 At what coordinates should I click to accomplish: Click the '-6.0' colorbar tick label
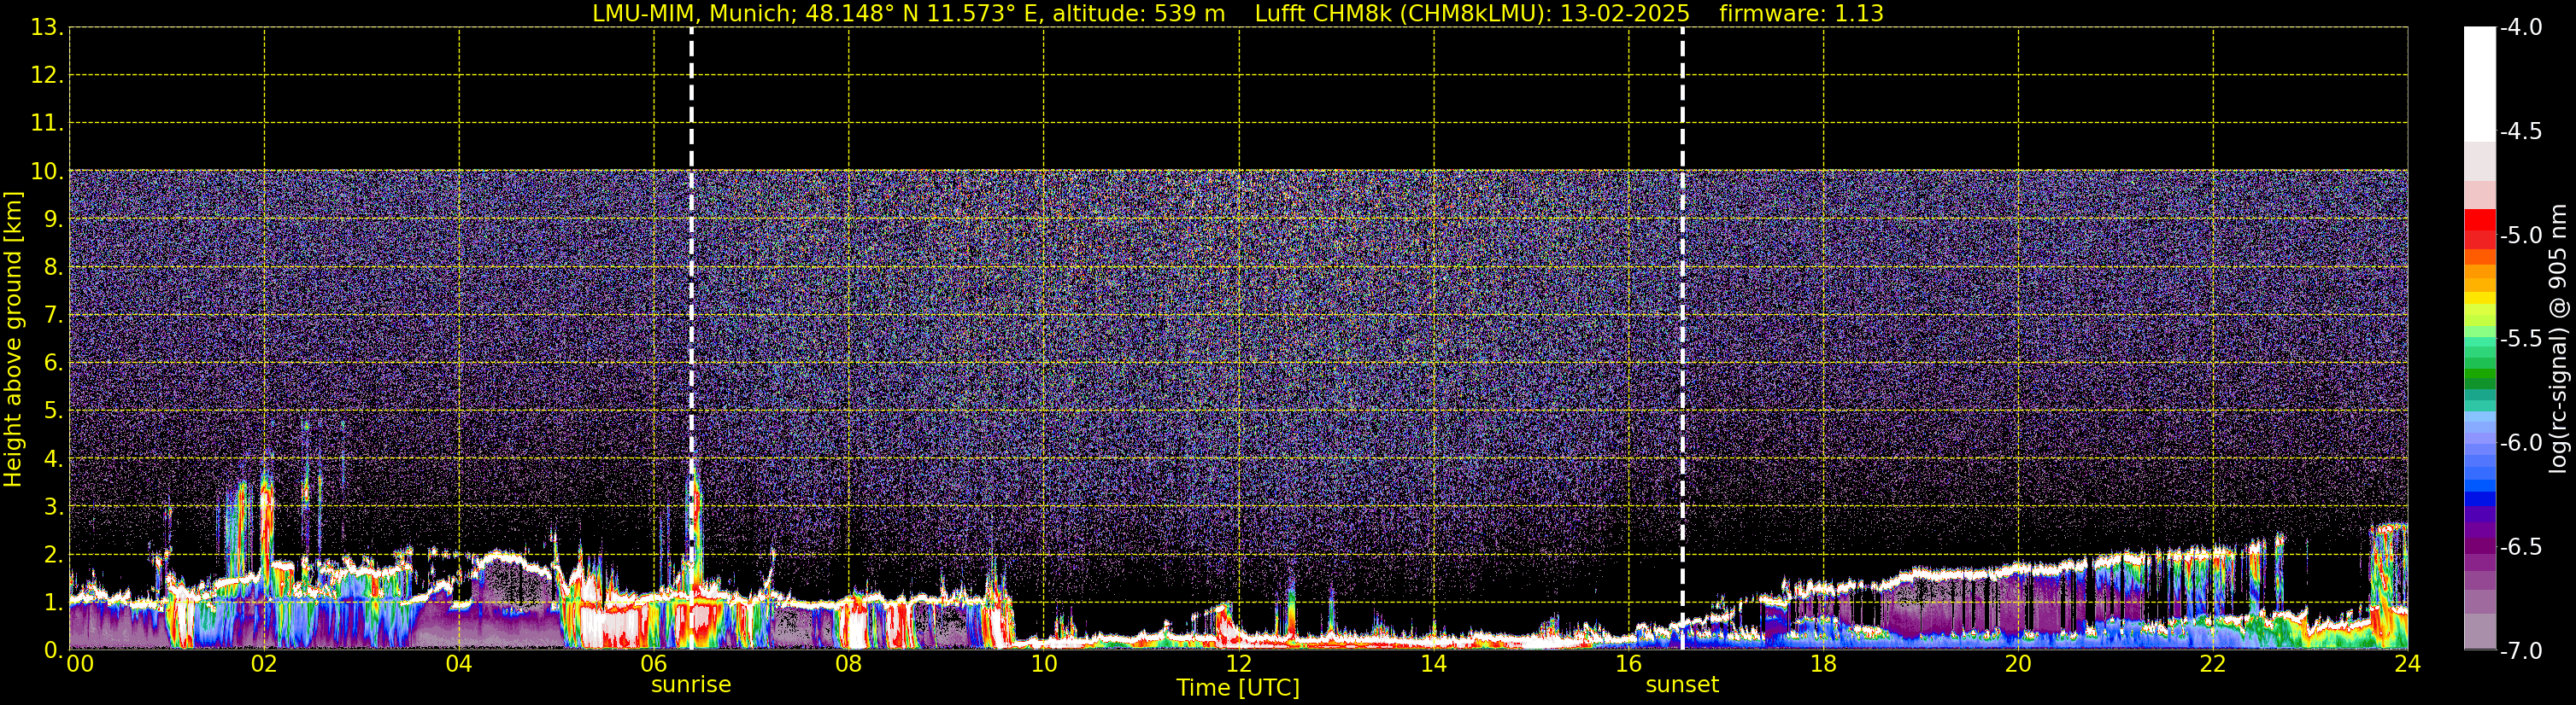point(2520,443)
